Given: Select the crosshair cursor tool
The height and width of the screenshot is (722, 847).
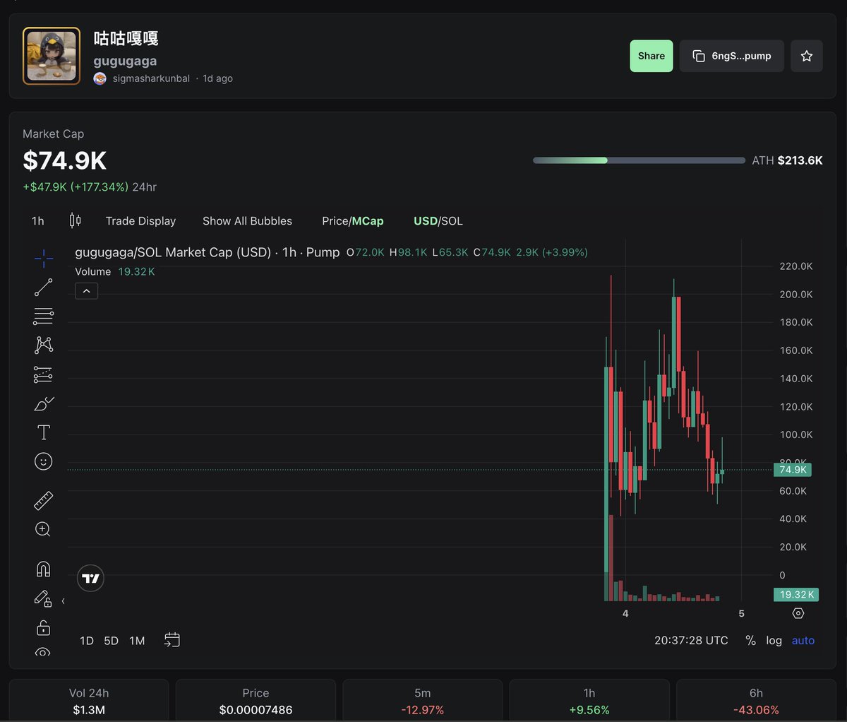Looking at the screenshot, I should [44, 259].
